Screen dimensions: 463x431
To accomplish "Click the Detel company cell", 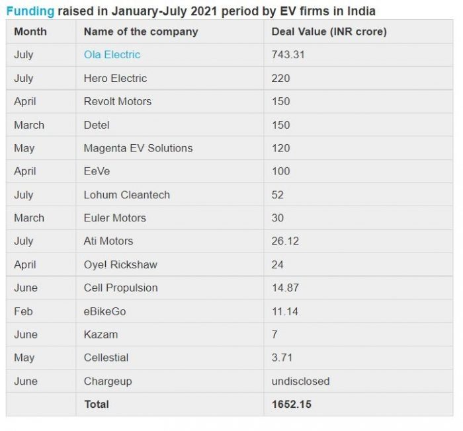I will point(170,125).
